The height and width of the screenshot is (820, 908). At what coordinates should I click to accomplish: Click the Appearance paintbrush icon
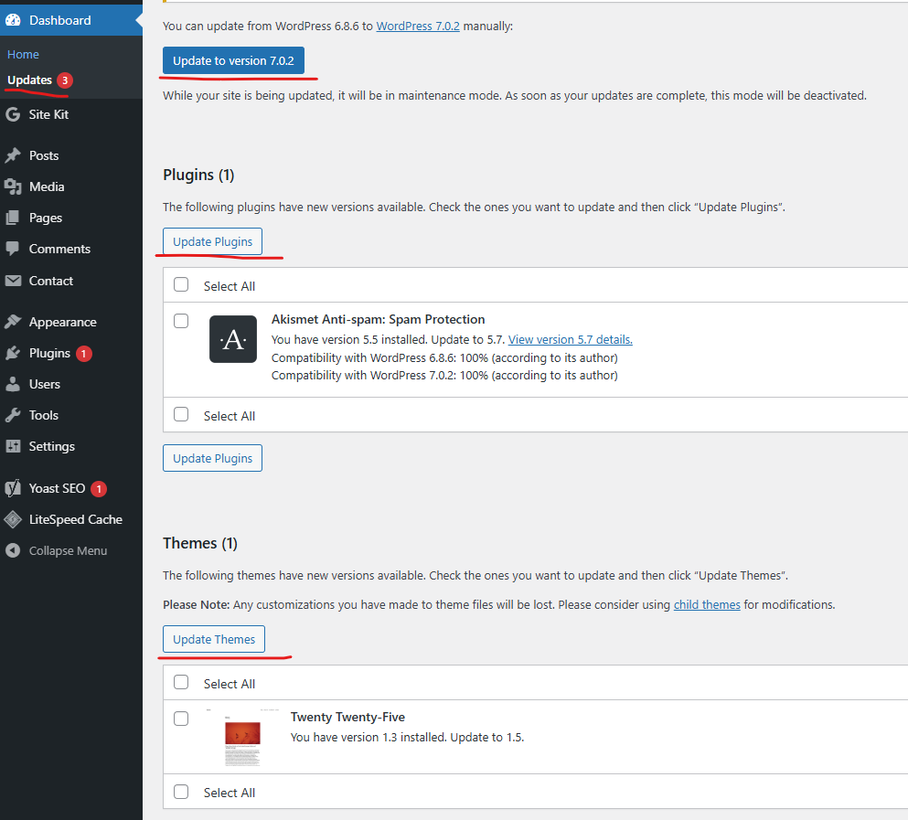(x=13, y=322)
